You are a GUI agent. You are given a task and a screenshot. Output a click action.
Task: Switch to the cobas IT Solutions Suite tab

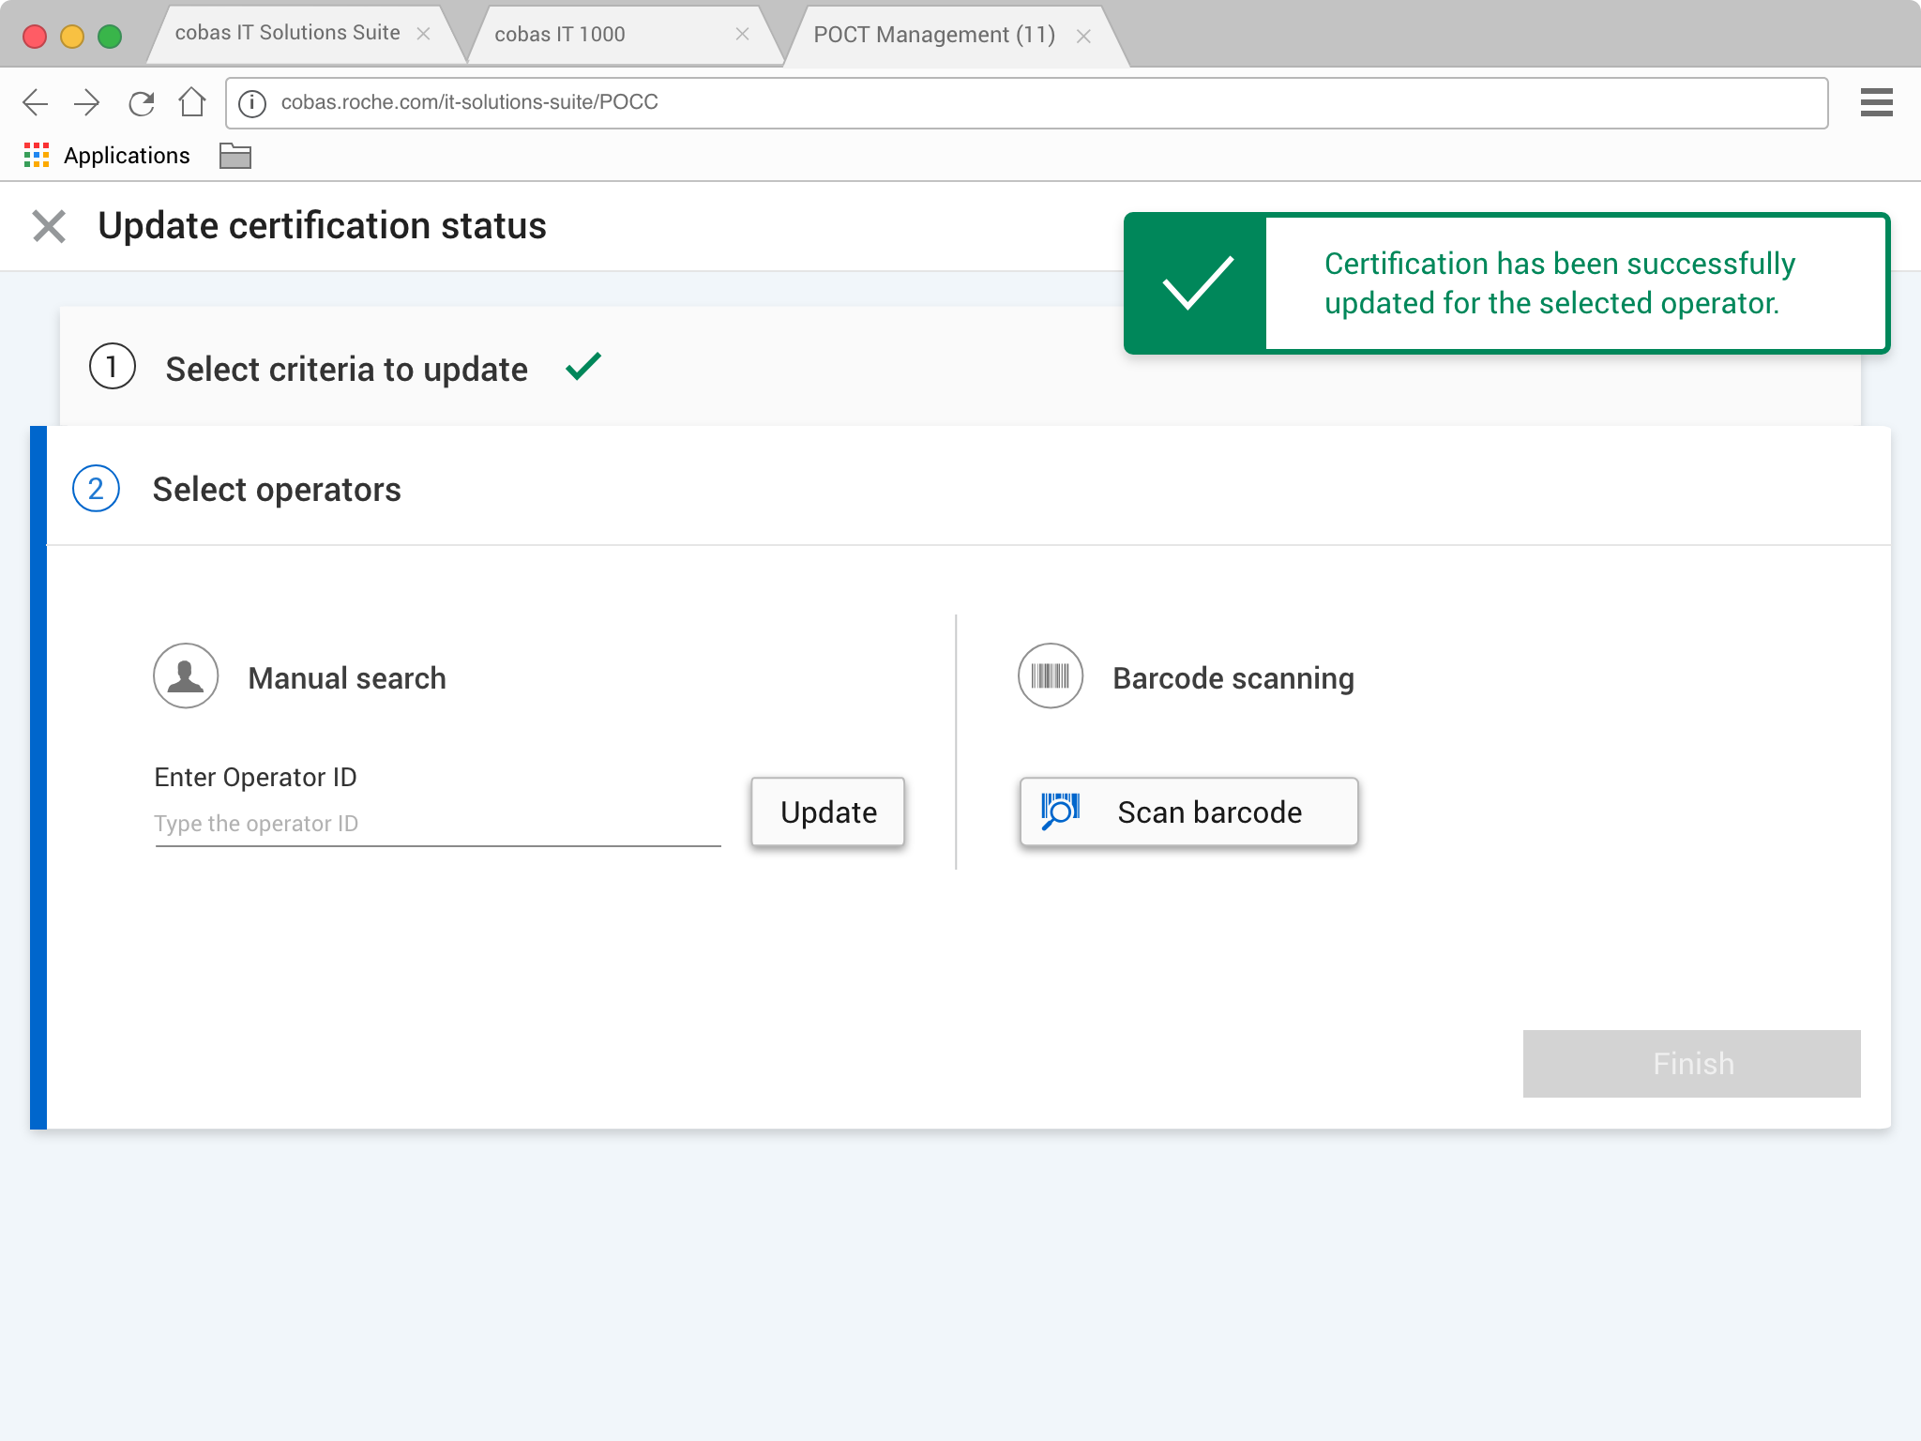click(x=287, y=34)
